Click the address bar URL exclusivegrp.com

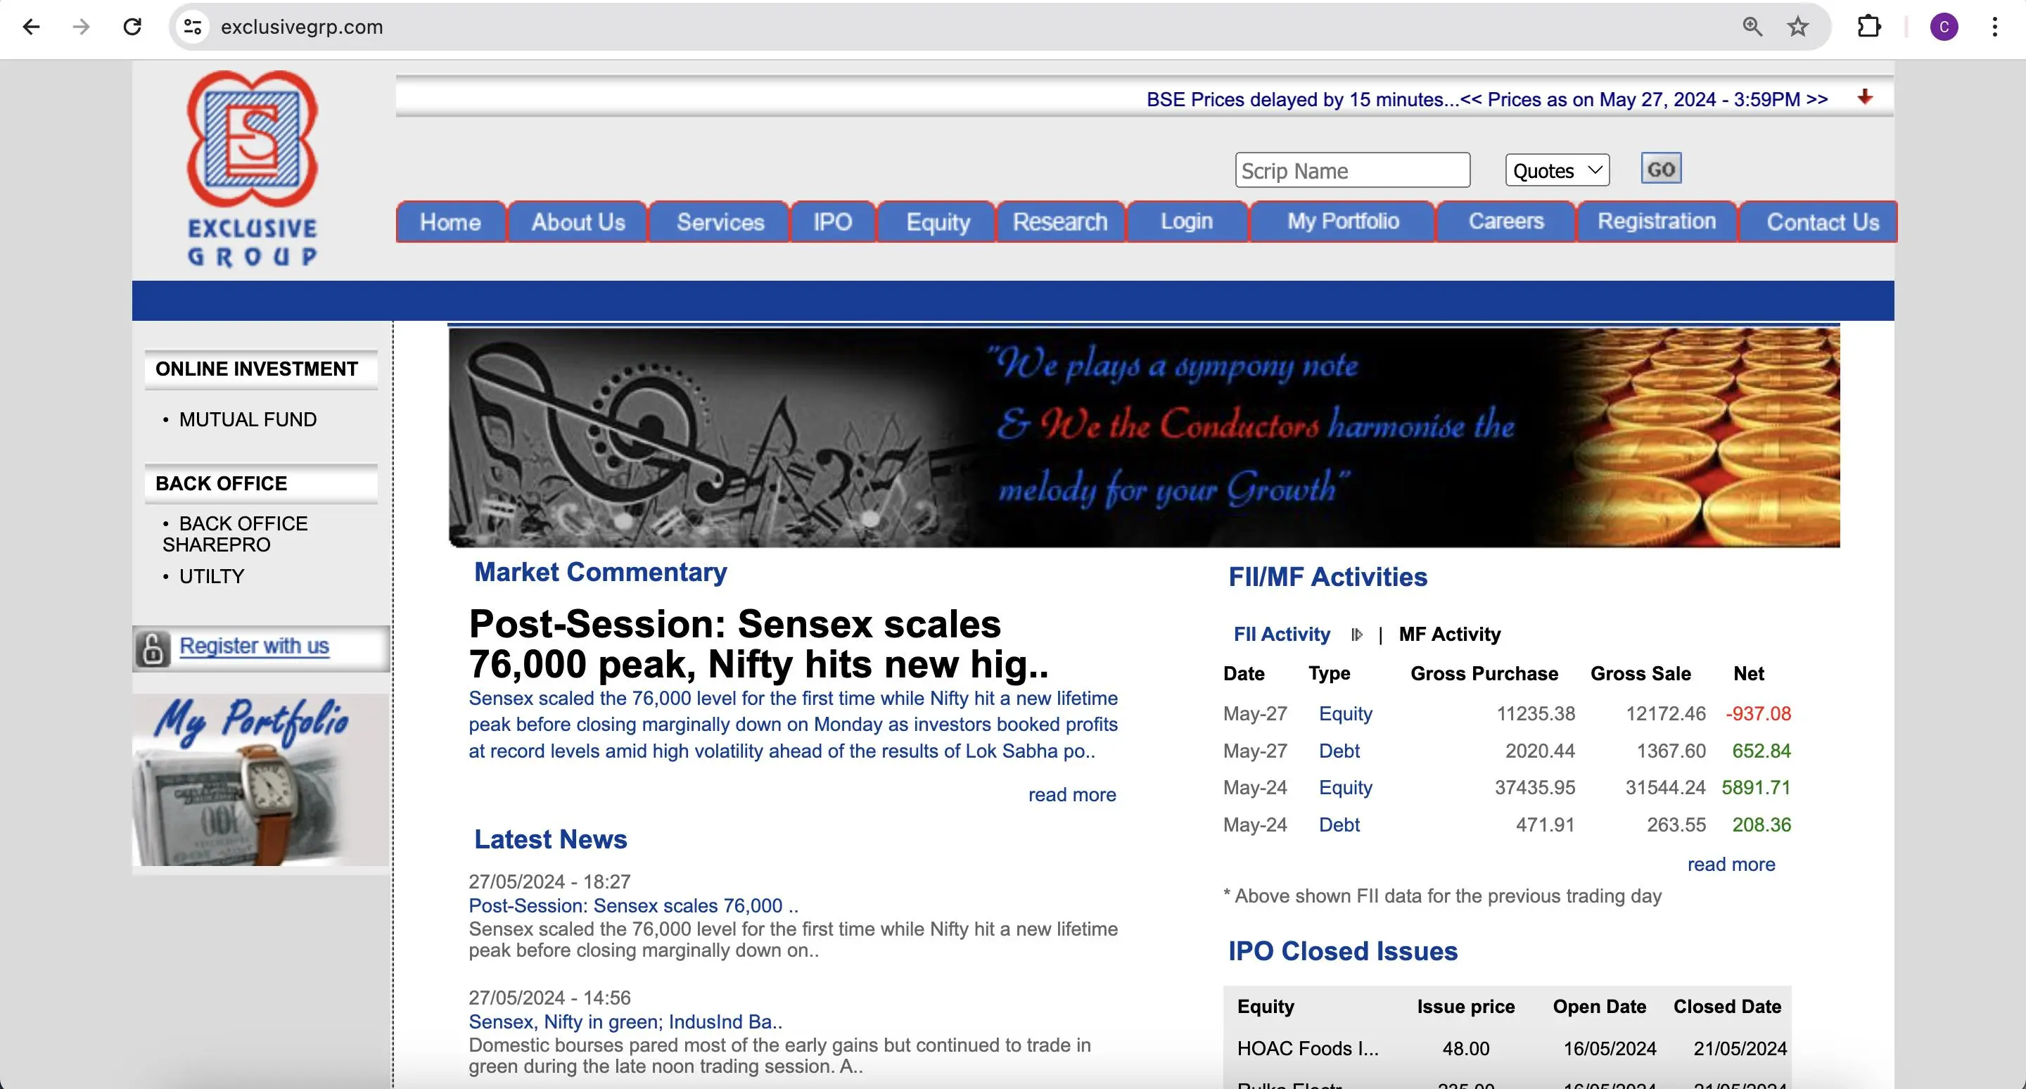coord(302,27)
